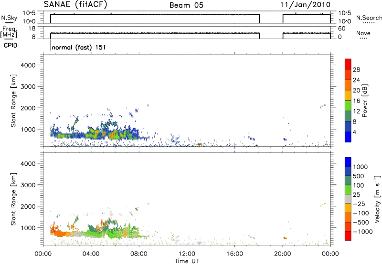Image resolution: width=382 pixels, height=264 pixels.
Task: Click the "1000" range tick of velocity panel
Action: [28, 228]
